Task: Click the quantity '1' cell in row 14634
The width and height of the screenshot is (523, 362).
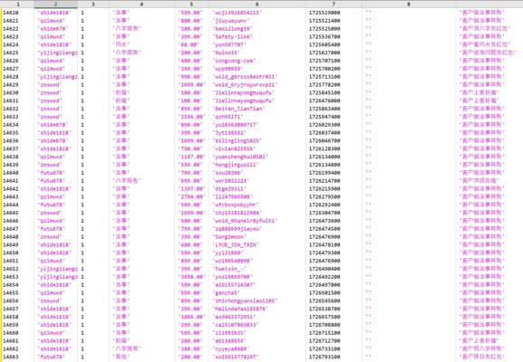Action: click(82, 125)
